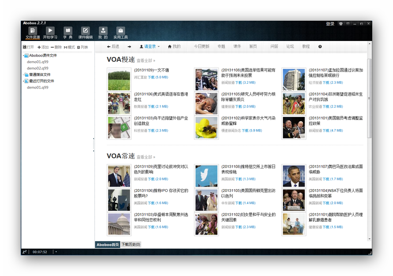The height and width of the screenshot is (276, 393).
Task: Expand the 普通媒体文件 tree node
Action: coord(23,75)
